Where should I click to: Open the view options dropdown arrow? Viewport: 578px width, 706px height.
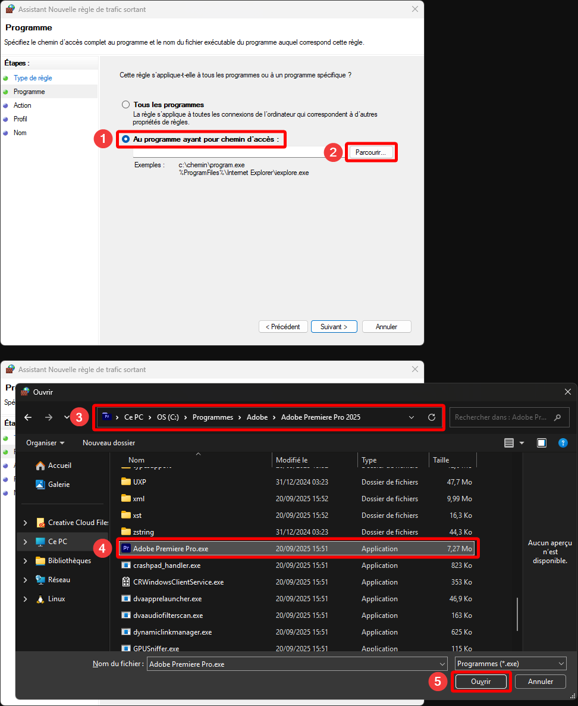522,443
